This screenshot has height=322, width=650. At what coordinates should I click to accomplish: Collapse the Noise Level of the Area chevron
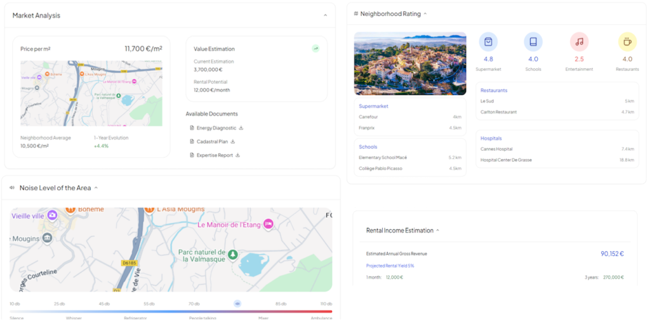(x=96, y=188)
